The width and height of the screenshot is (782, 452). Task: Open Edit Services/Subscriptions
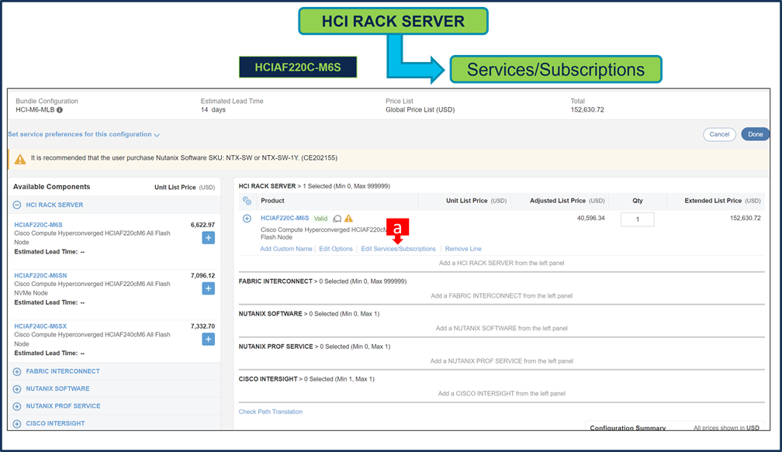399,249
